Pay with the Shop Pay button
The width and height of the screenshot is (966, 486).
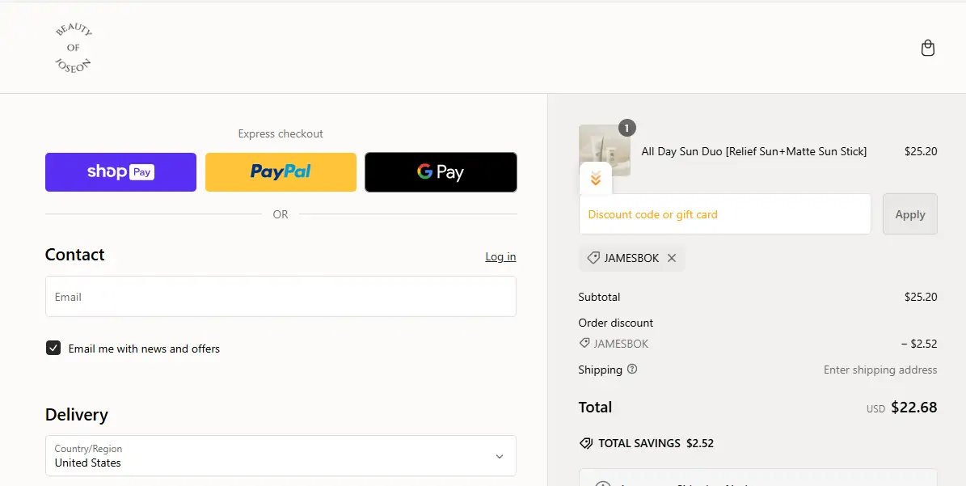pyautogui.click(x=120, y=172)
